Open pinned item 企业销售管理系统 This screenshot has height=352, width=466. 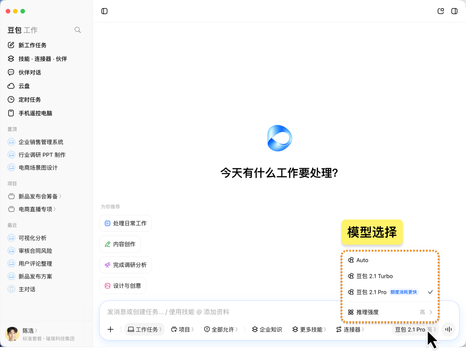(35, 142)
